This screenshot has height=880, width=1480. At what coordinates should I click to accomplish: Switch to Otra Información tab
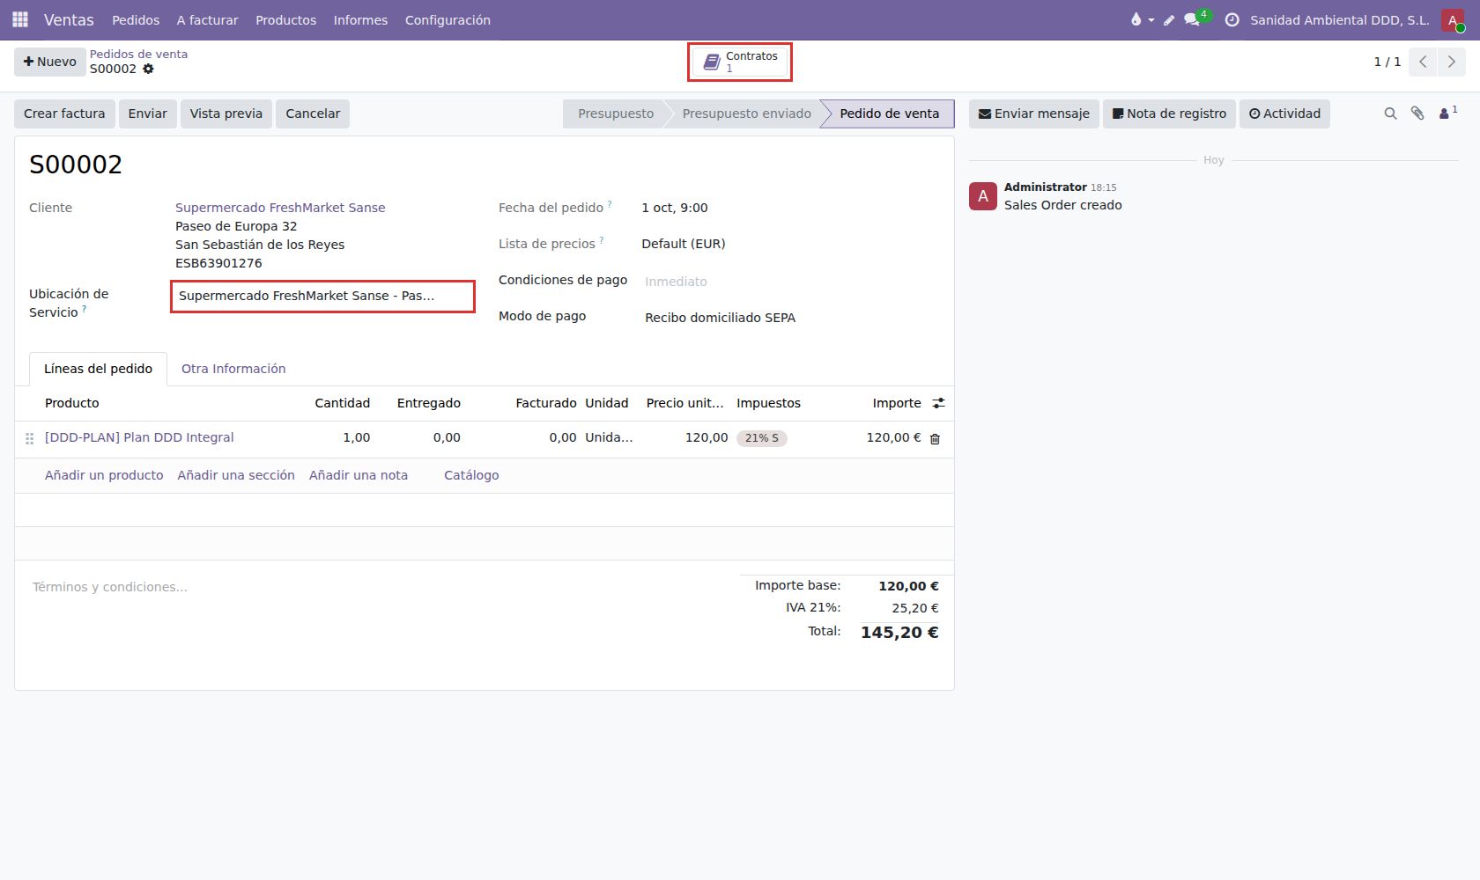tap(233, 369)
